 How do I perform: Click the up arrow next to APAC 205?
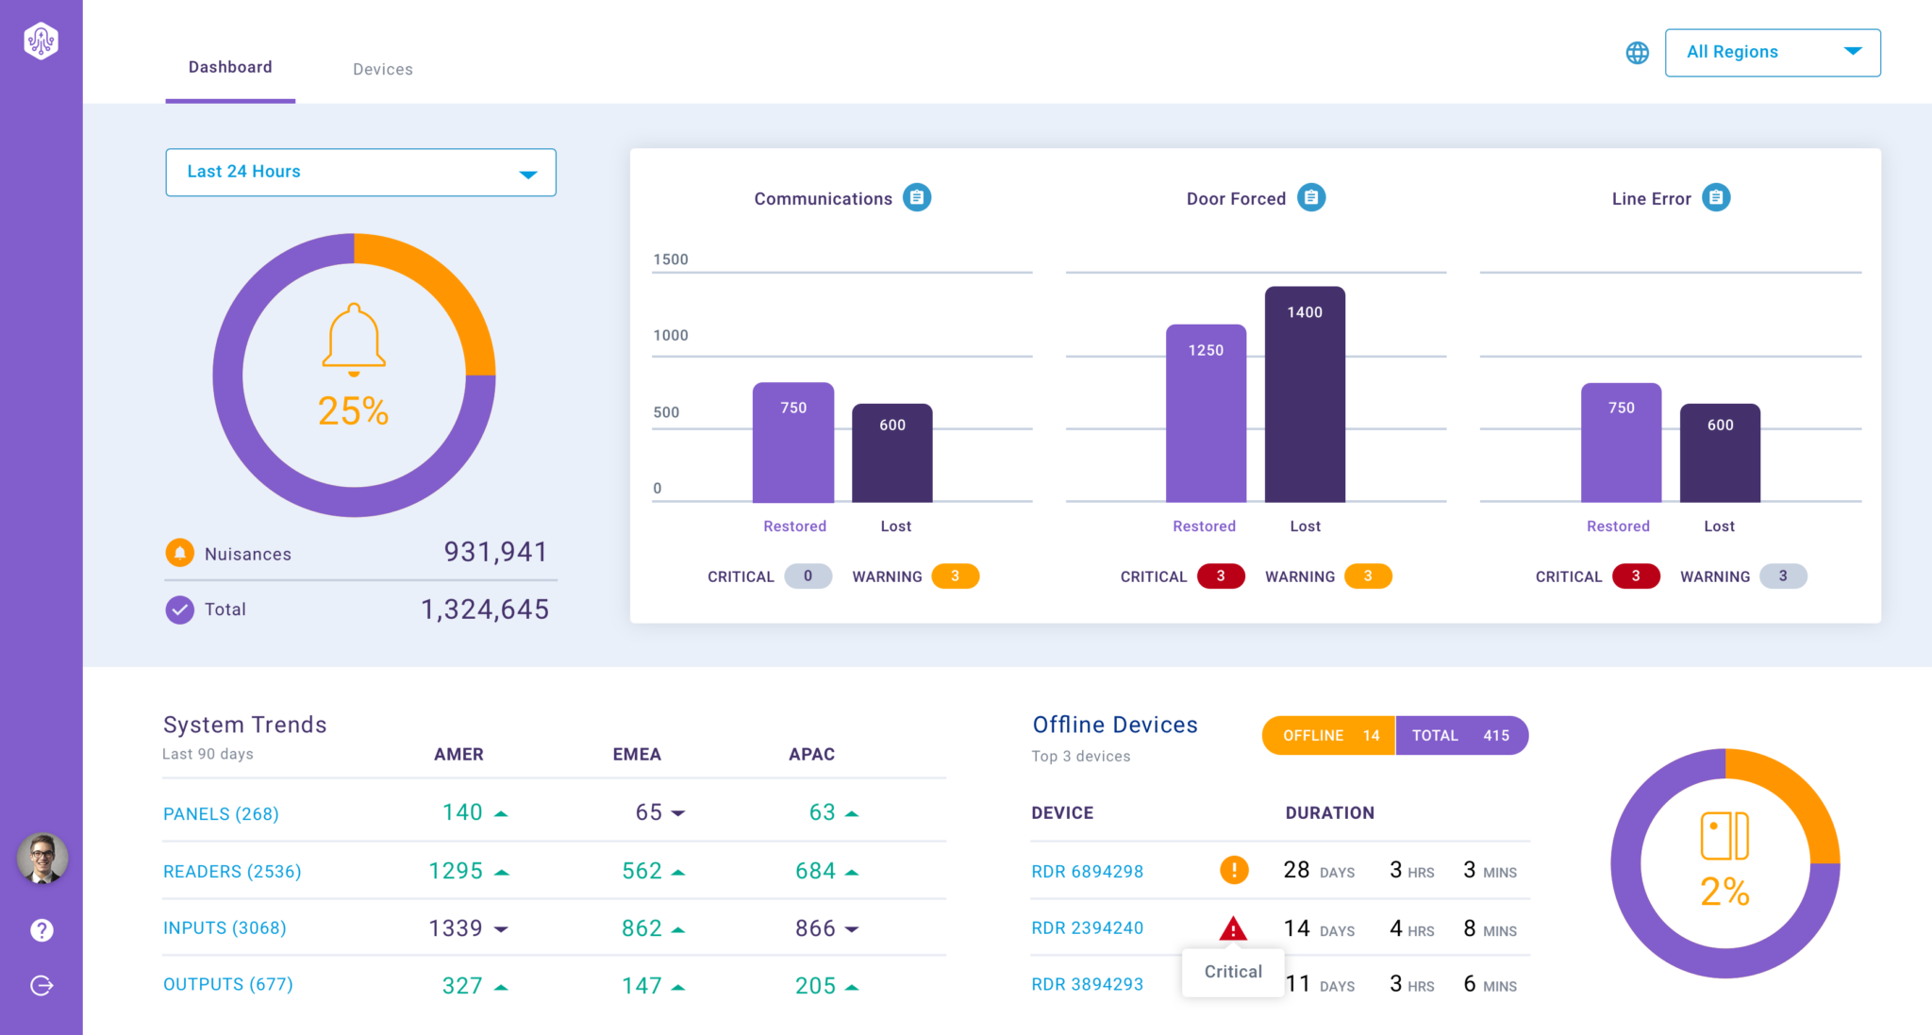(x=852, y=988)
